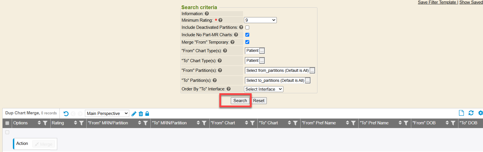Viewport: 483px width, 152px height.
Task: Click the blue padlock icon
Action: [147, 114]
